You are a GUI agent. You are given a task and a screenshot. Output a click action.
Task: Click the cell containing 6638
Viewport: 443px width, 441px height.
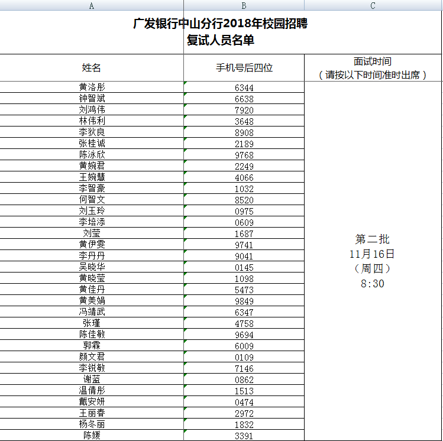coord(244,99)
